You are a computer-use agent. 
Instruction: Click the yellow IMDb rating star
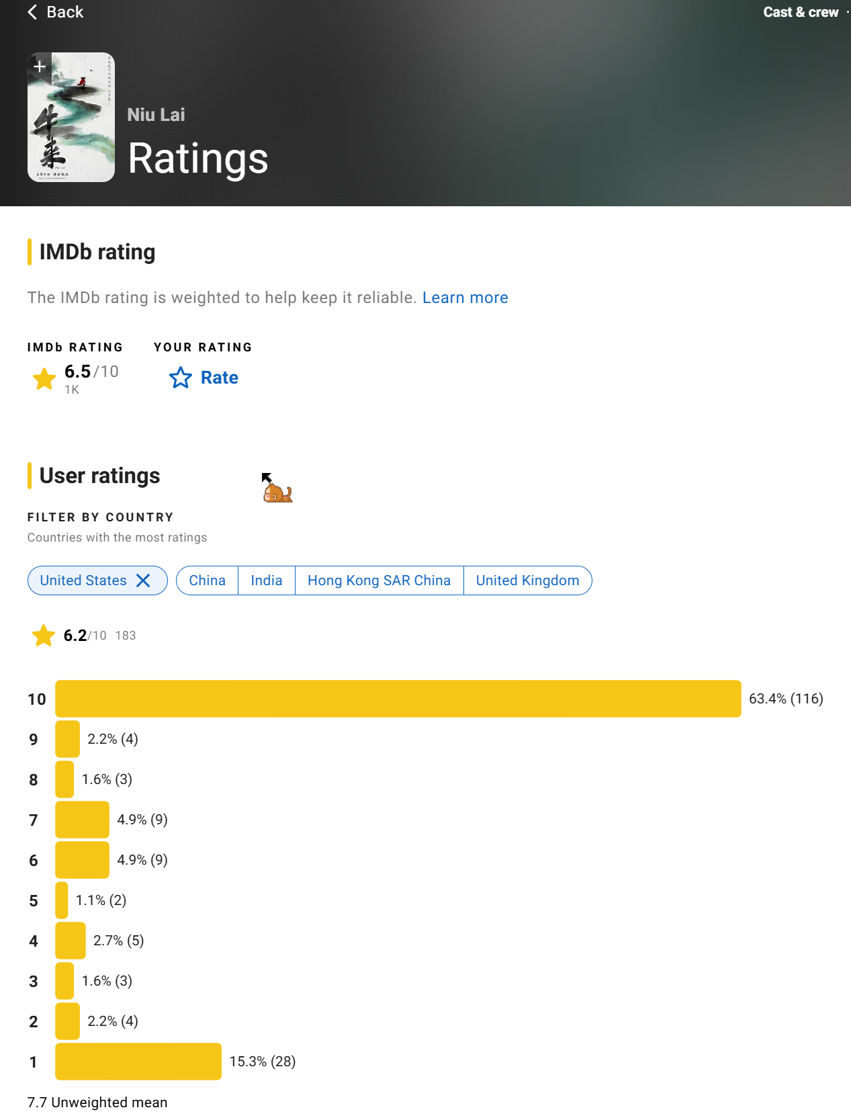click(x=44, y=379)
